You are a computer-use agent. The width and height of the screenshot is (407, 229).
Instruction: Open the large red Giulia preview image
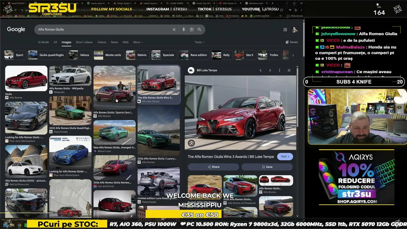240,113
